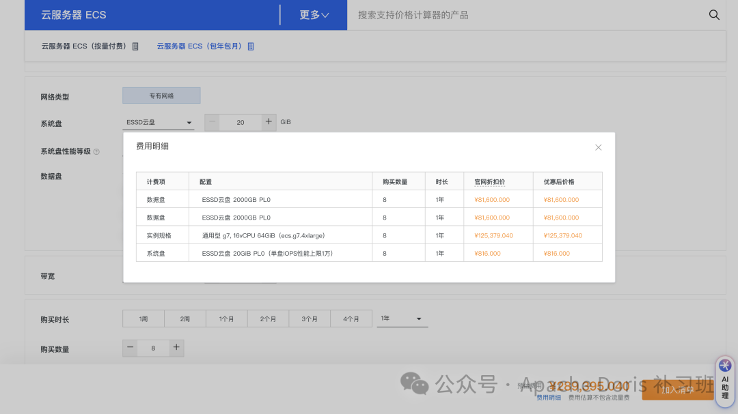Open the ESSD云盘 system disk dropdown
Screen dimensions: 738x414
(159, 122)
